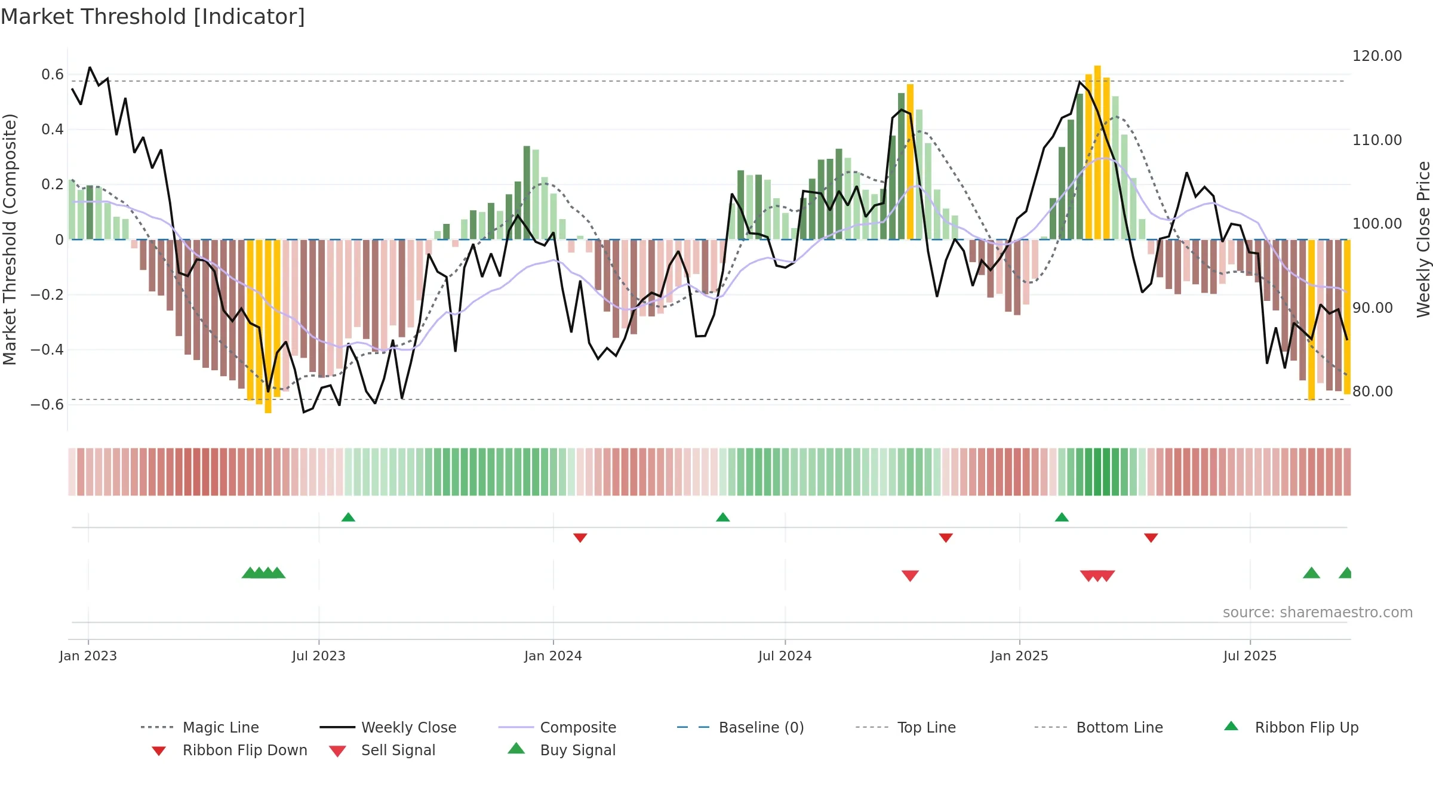Click the ribbon flip up triangle after Jul 2023
This screenshot has height=806, width=1433.
point(348,517)
